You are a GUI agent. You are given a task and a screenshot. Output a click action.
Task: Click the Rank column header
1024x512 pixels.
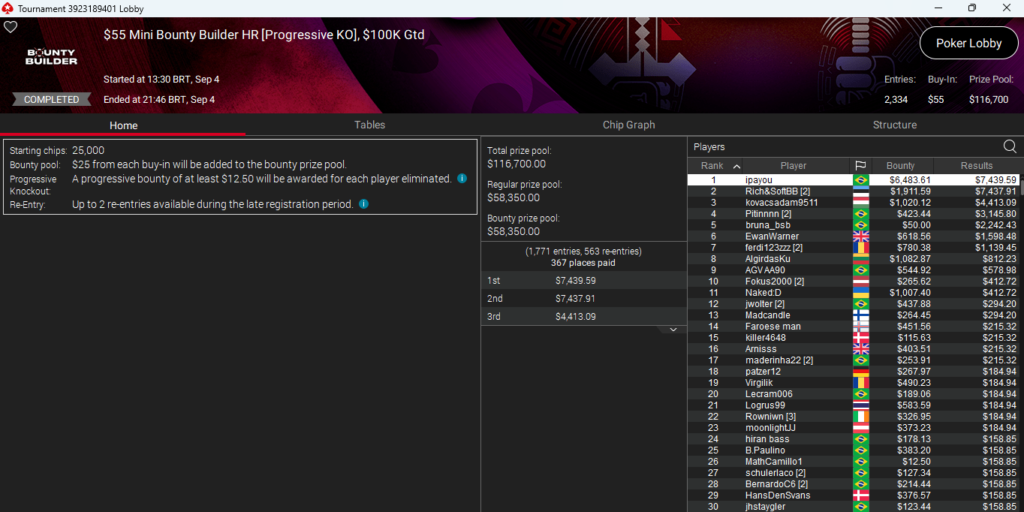coord(712,165)
